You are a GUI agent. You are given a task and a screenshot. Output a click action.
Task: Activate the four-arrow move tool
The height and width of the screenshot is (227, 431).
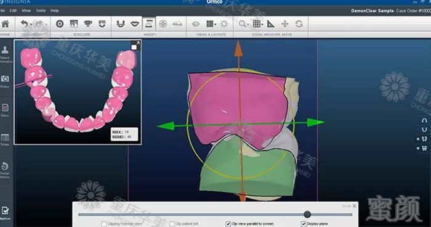tap(284, 24)
